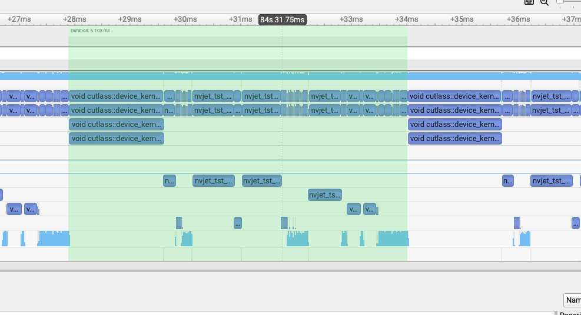Select the far-right nvjet_tst block in the top kernel row
Viewport: 581px width, 315px height.
tap(551, 96)
